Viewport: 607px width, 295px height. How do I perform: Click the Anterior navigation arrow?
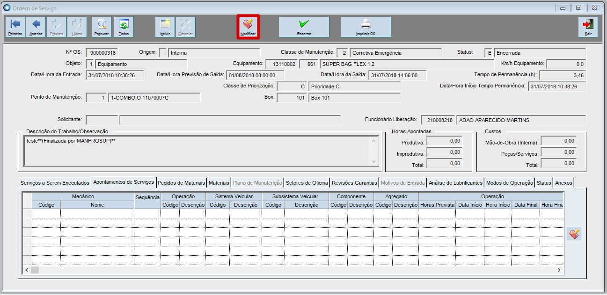click(36, 27)
